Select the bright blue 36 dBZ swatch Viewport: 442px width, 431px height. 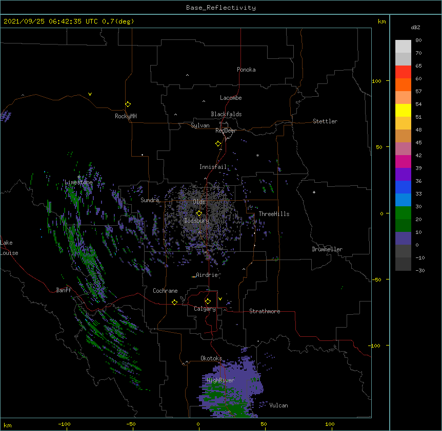tap(403, 187)
